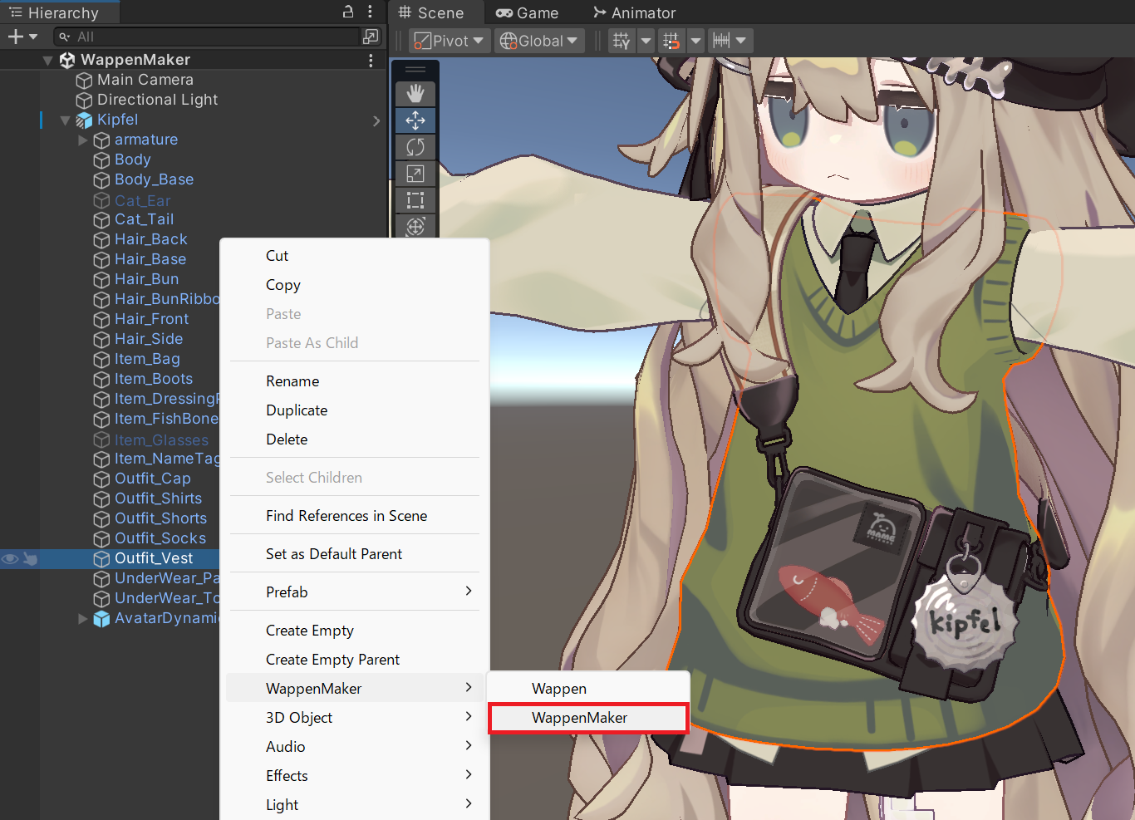Switch to the Animator tab
Viewport: 1135px width, 820px height.
[x=635, y=12]
